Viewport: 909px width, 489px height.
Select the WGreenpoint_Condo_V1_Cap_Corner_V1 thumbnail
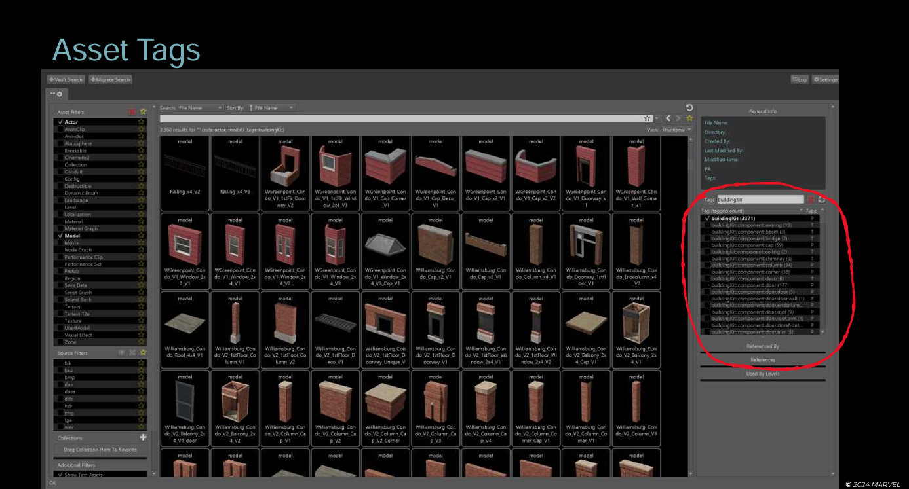[x=385, y=173]
